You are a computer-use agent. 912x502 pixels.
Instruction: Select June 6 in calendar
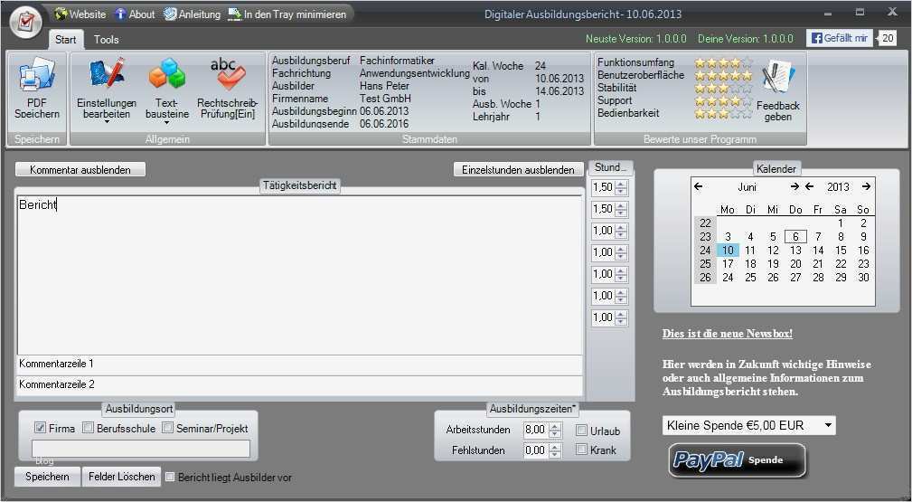795,236
